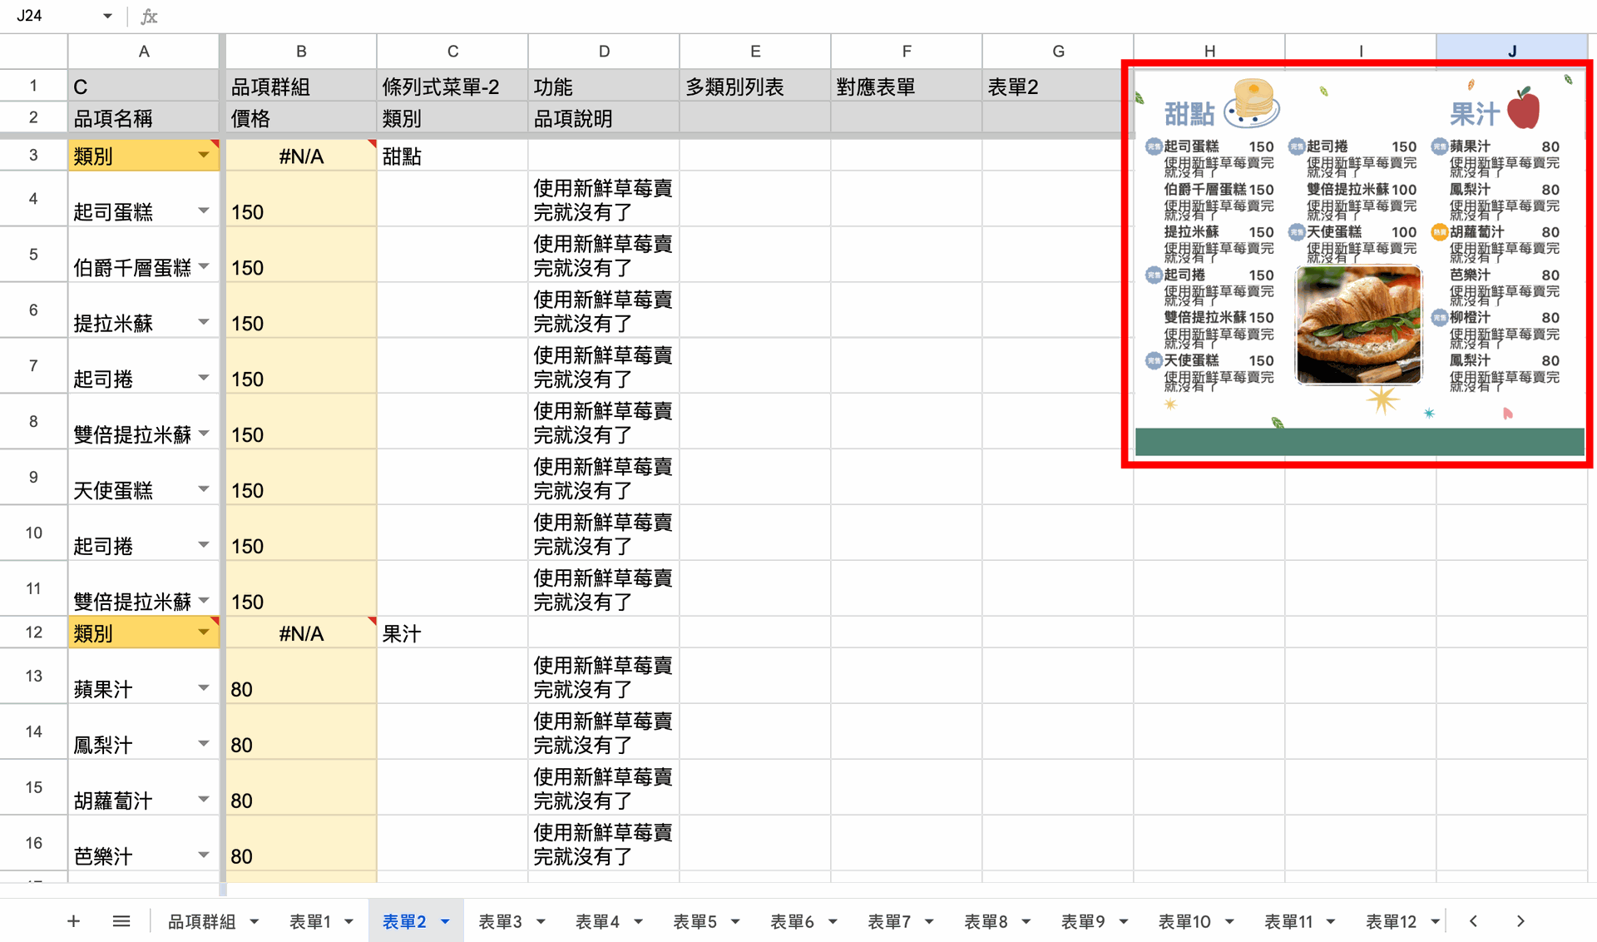Switch to the 表單10 sheet tab
1597x942 pixels.
1184,921
